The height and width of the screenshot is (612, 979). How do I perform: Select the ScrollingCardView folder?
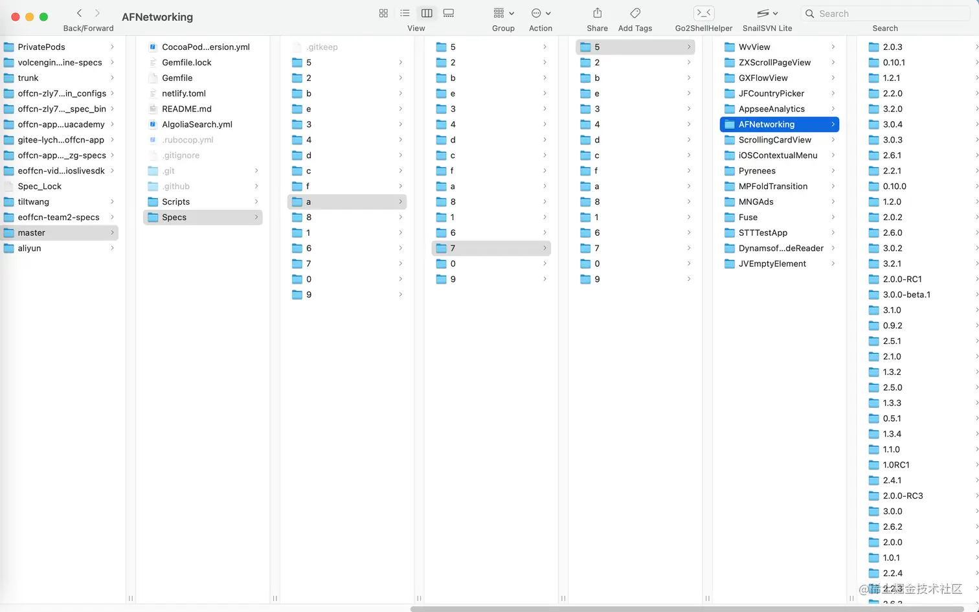click(780, 140)
